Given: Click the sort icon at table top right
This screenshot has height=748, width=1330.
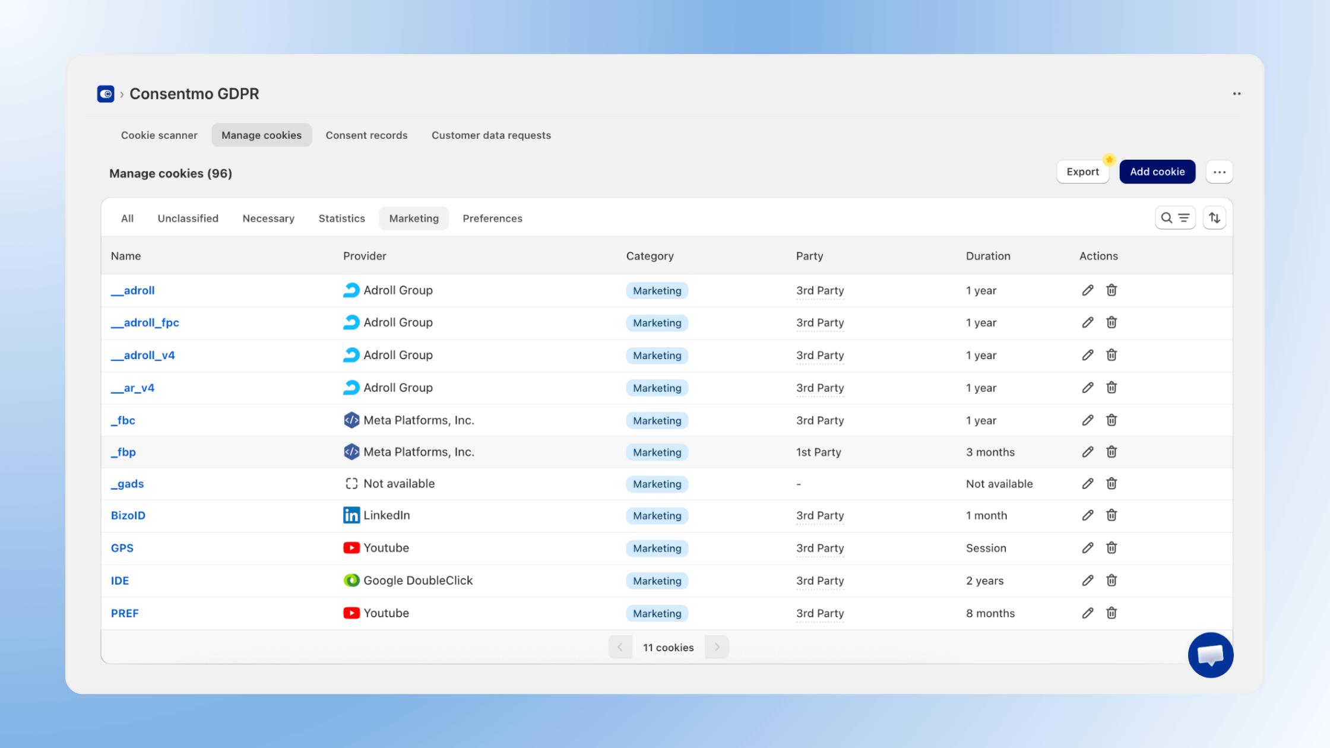Looking at the screenshot, I should [1214, 217].
